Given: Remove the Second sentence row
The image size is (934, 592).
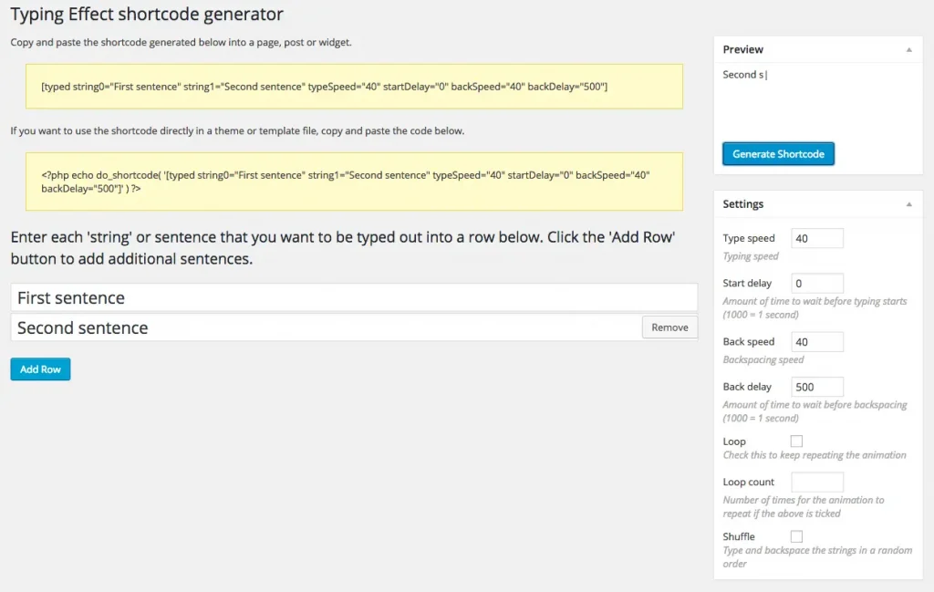Looking at the screenshot, I should 669,327.
